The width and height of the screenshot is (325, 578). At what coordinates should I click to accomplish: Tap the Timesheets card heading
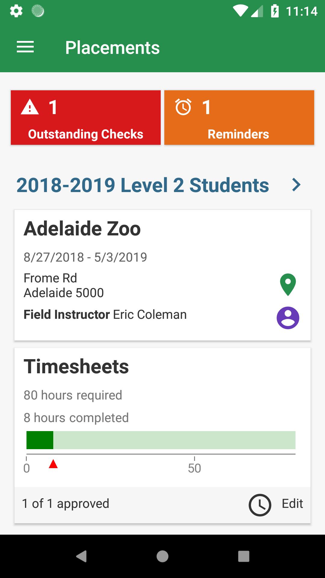76,366
